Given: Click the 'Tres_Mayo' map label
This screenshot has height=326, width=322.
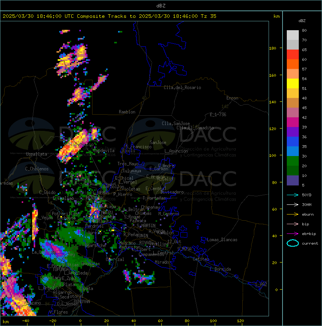Looking at the screenshot, I should [x=128, y=164].
